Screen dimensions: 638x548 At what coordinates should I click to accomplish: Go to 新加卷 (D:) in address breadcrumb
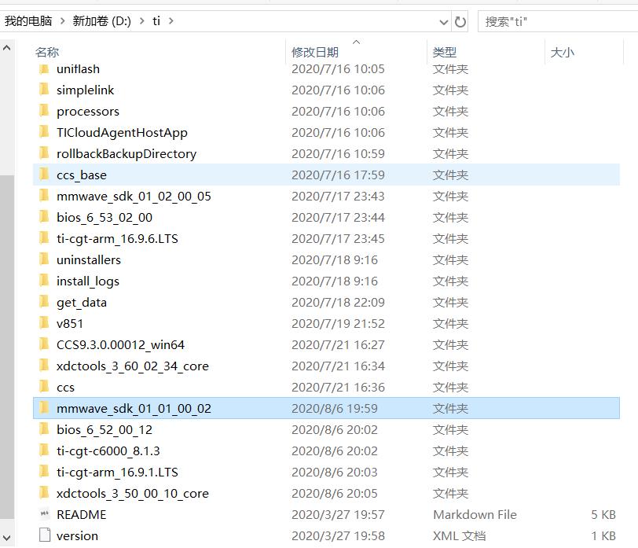pos(101,20)
